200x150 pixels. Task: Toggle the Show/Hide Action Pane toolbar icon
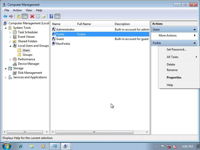[57, 16]
